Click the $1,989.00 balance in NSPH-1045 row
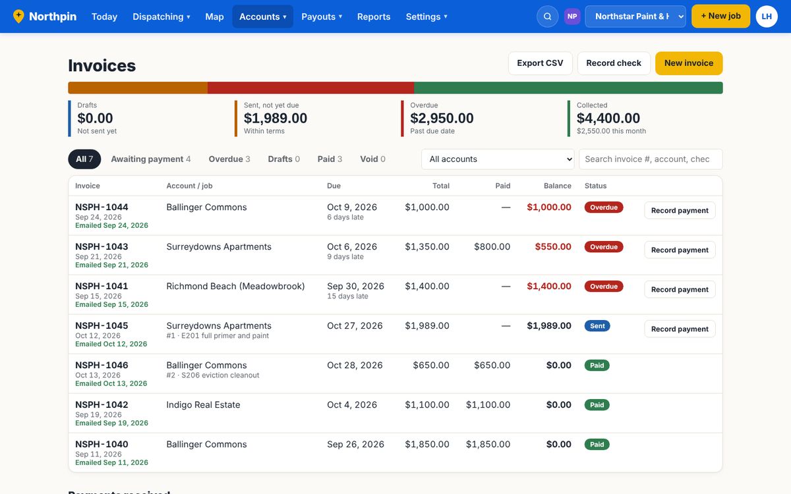Viewport: 791px width, 494px height. coord(549,325)
